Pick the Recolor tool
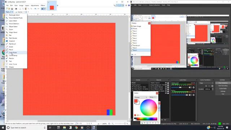 pyautogui.click(x=16, y=58)
